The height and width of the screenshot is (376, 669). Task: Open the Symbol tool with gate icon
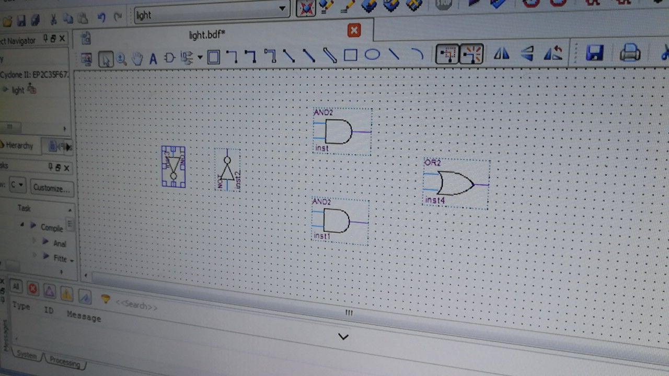point(169,58)
